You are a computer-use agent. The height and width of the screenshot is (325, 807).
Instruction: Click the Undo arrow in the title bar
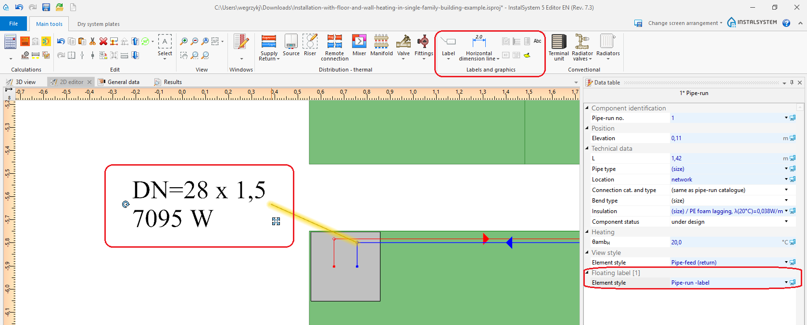[x=19, y=7]
